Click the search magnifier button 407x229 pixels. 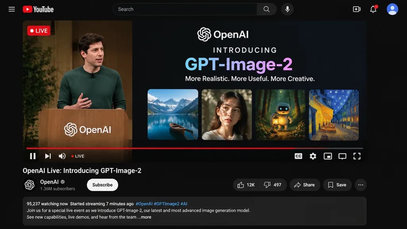[266, 9]
